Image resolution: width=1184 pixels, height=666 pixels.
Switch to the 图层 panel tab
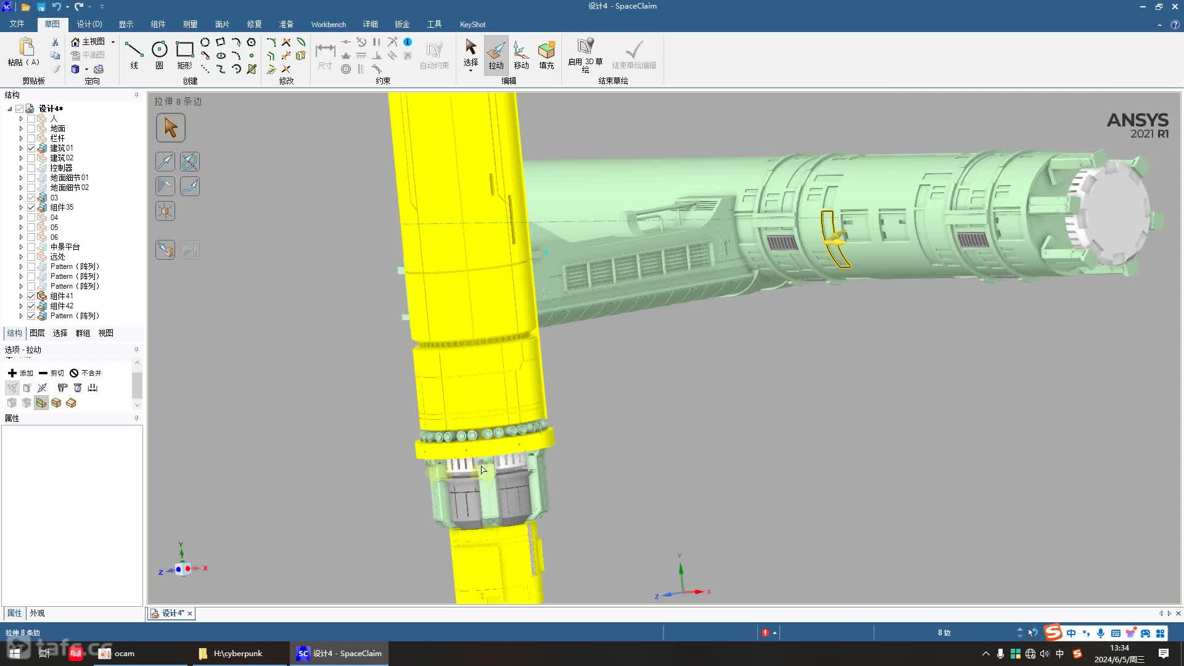37,333
